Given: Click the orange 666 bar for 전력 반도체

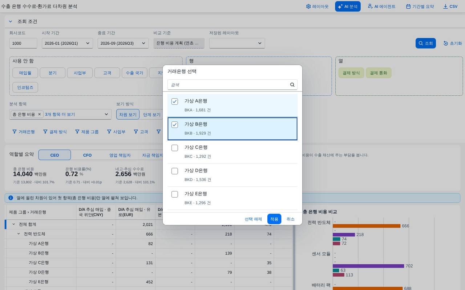Looking at the screenshot, I should (367, 226).
